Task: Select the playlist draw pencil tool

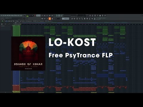Action: [x=5, y=21]
